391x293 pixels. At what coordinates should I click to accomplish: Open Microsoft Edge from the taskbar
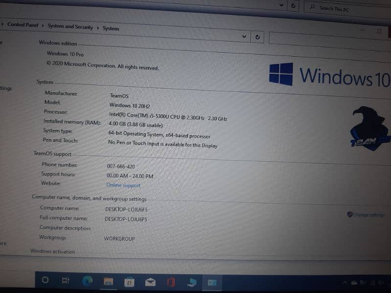pos(87,281)
